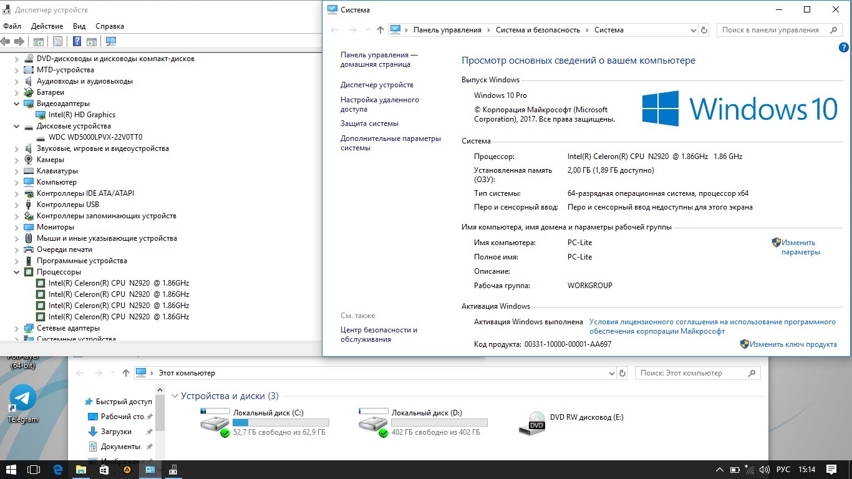Click the blue help icon in System window
The image size is (852, 479).
click(844, 47)
